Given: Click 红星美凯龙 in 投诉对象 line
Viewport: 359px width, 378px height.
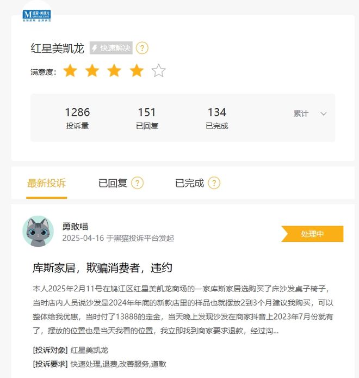Looking at the screenshot, I should click(89, 350).
